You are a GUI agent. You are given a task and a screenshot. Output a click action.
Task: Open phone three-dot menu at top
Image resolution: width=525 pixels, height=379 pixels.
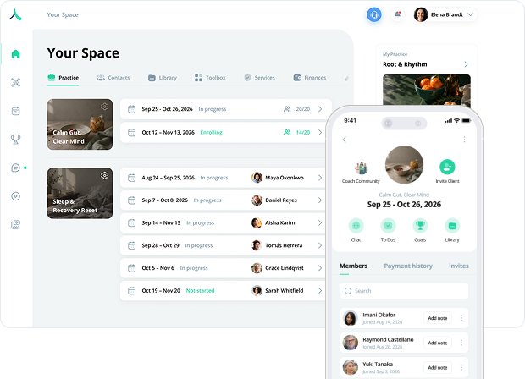pyautogui.click(x=464, y=140)
